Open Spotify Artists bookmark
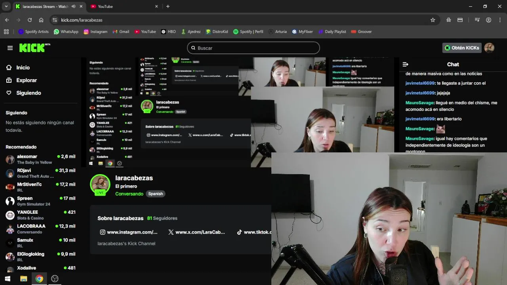Image resolution: width=507 pixels, height=285 pixels. point(34,32)
